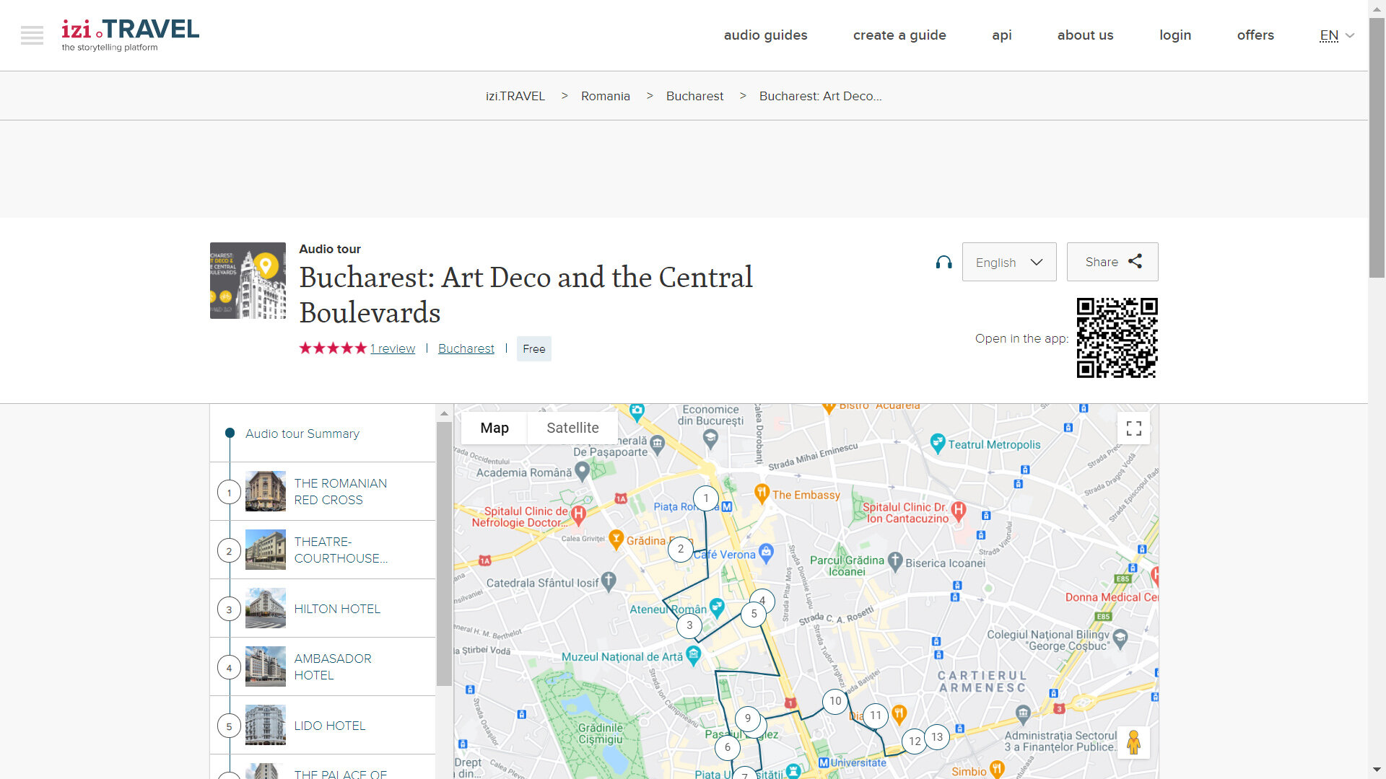Switch map to Satellite view tab

(x=572, y=428)
